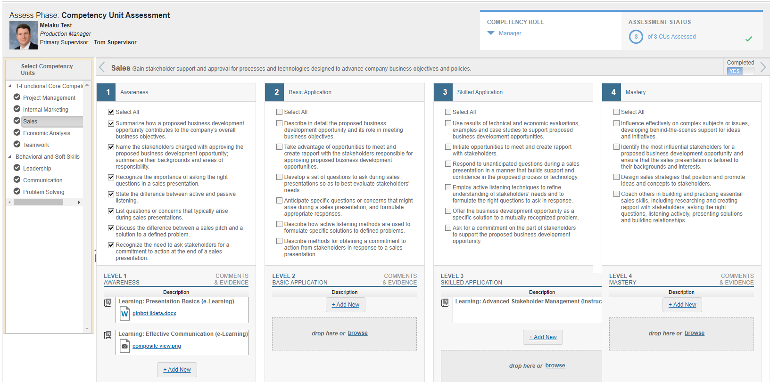Check 'Design sales strategies that position' item
770x382 pixels.
click(616, 177)
